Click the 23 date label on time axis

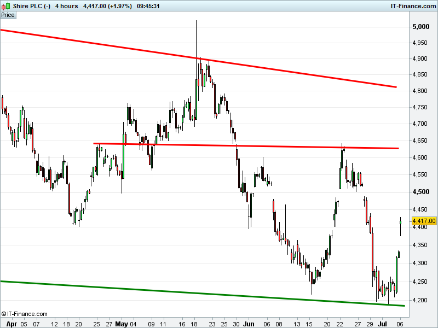click(212, 324)
